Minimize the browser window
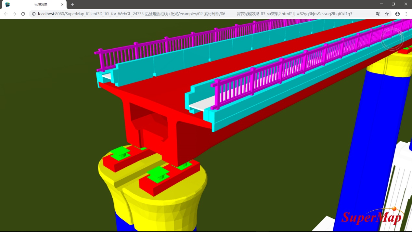The image size is (412, 232). pos(381,4)
